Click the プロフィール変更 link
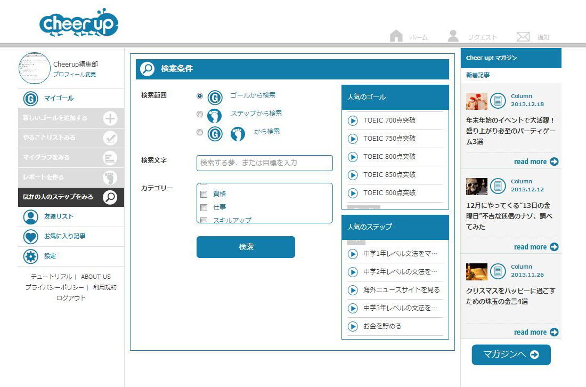 [x=75, y=75]
